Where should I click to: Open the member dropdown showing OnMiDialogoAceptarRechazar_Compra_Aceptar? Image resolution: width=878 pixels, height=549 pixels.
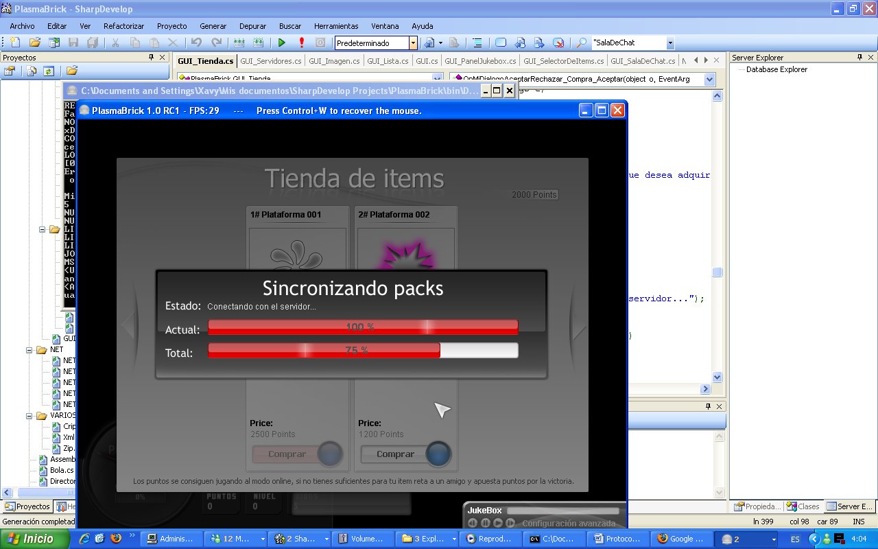click(710, 80)
